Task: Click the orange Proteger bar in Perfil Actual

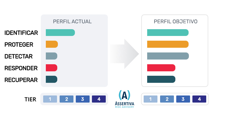Action: click(52, 44)
